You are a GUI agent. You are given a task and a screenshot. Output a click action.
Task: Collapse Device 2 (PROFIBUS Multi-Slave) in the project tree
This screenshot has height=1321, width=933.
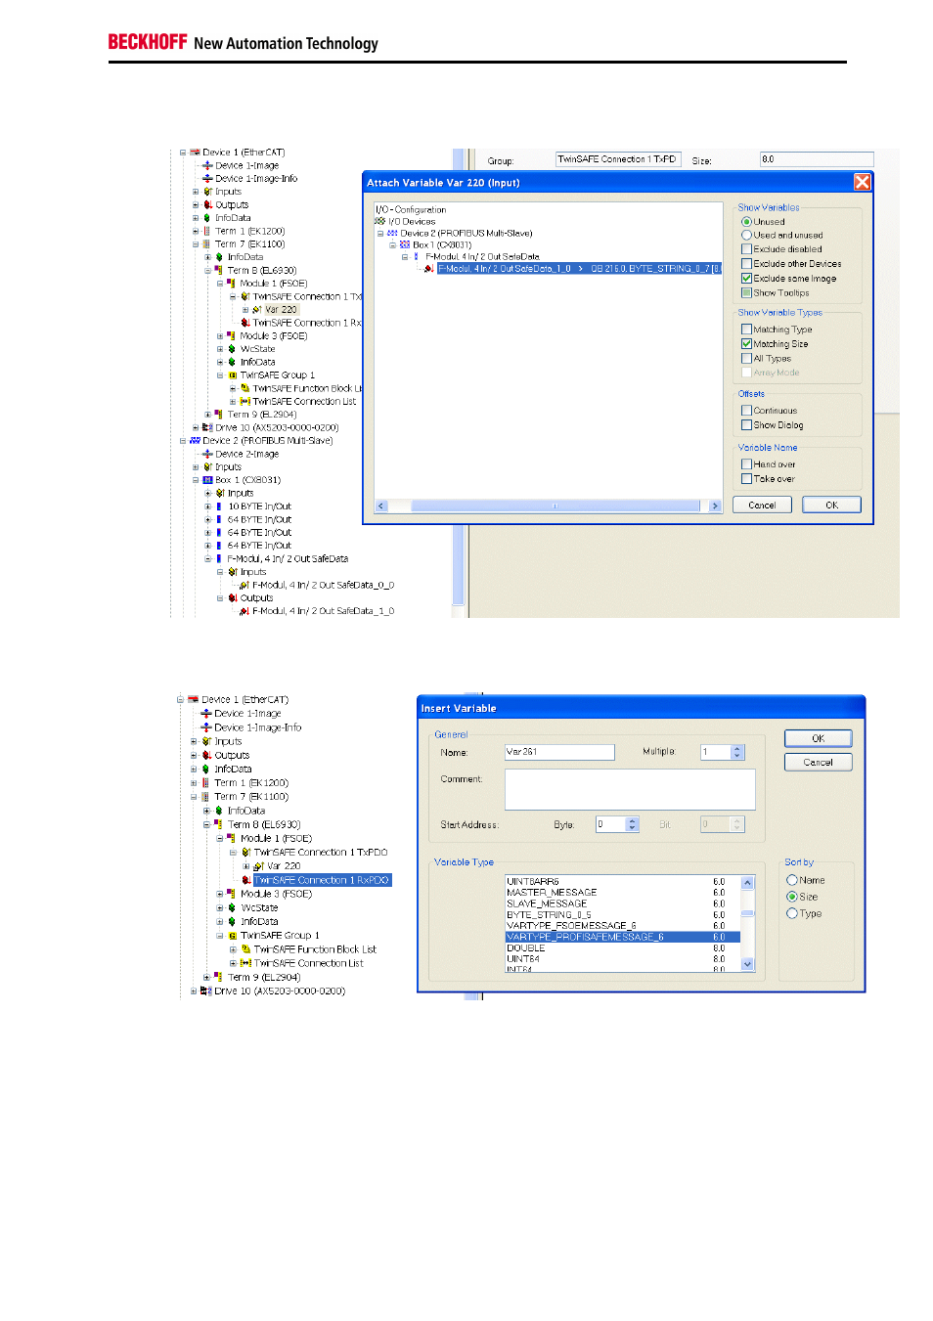[183, 441]
